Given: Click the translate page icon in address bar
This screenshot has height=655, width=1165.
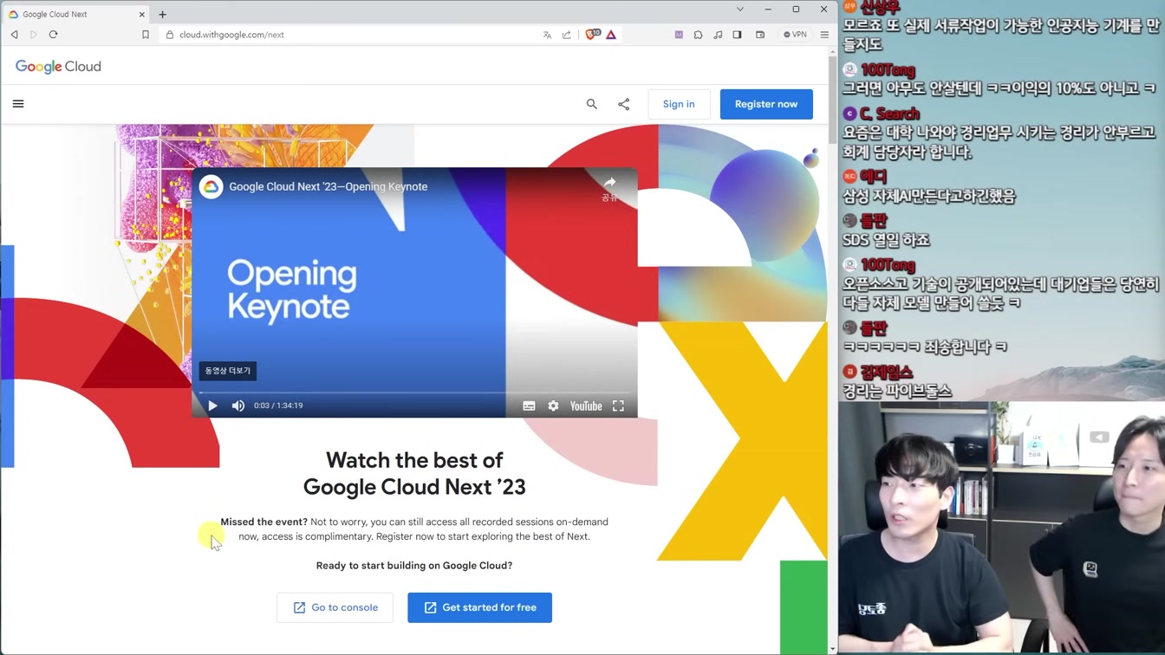Looking at the screenshot, I should coord(547,35).
